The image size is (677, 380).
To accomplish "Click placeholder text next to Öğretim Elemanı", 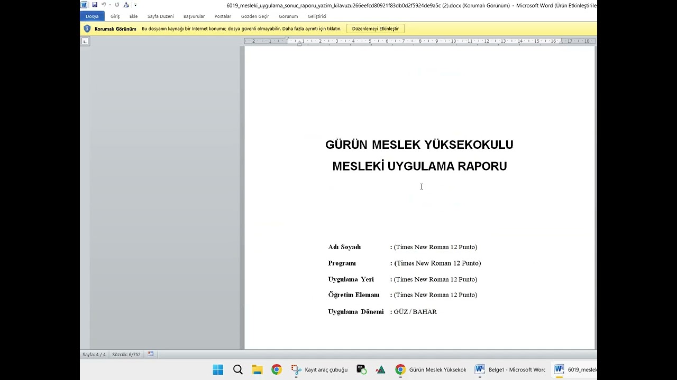I will pyautogui.click(x=435, y=295).
